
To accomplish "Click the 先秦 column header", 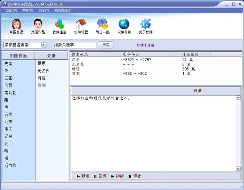I will [x=51, y=56].
